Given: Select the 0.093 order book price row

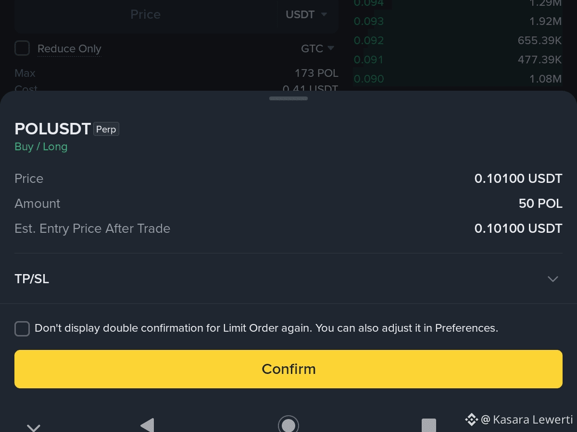Looking at the screenshot, I should (x=457, y=21).
